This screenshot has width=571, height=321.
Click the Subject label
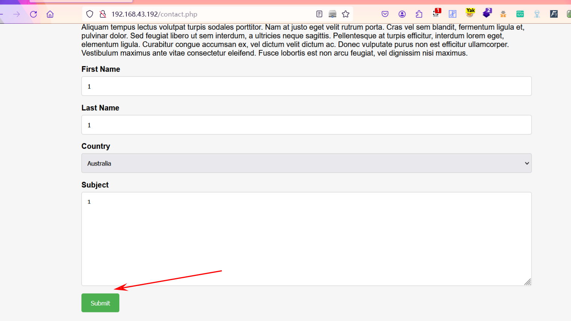pos(95,185)
